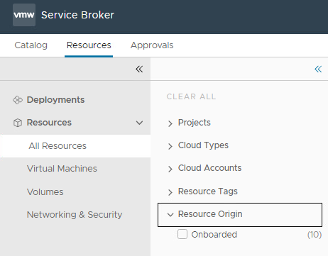Click the Deployments diamond icon
Screen dimensions: 328x256
click(18, 100)
